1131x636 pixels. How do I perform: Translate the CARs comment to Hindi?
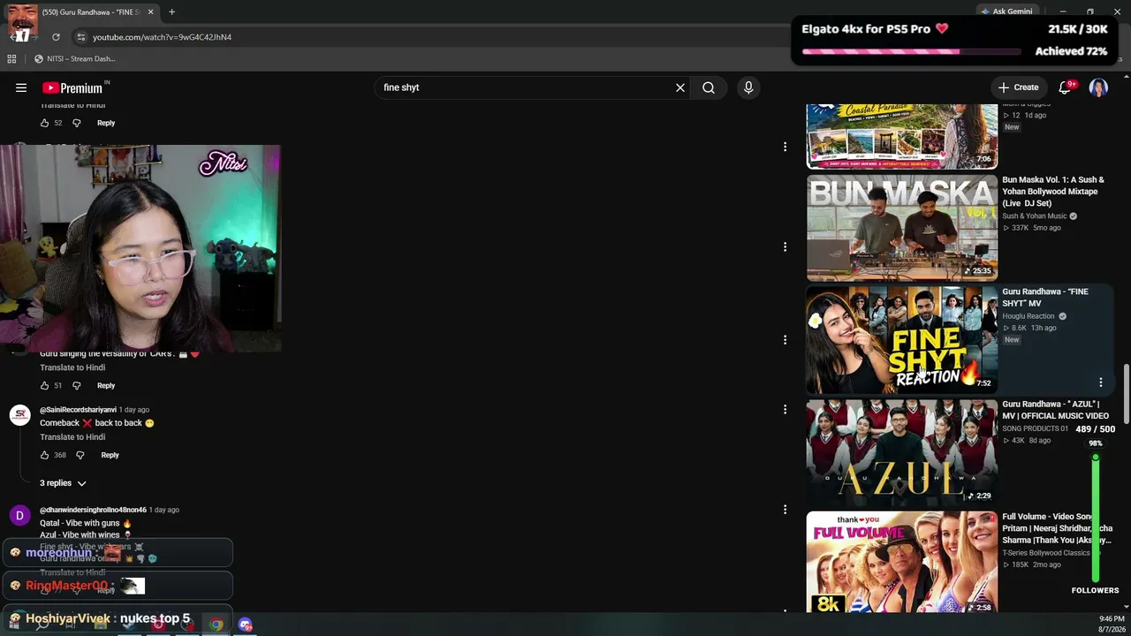(x=72, y=367)
